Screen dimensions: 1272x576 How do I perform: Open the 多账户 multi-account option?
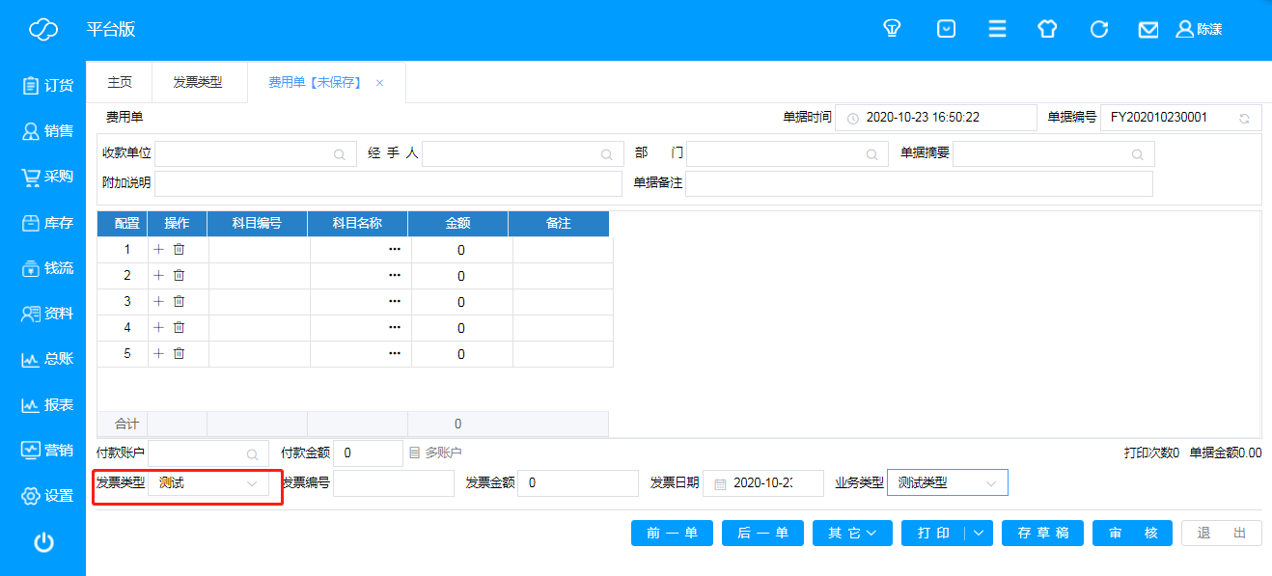(x=435, y=453)
